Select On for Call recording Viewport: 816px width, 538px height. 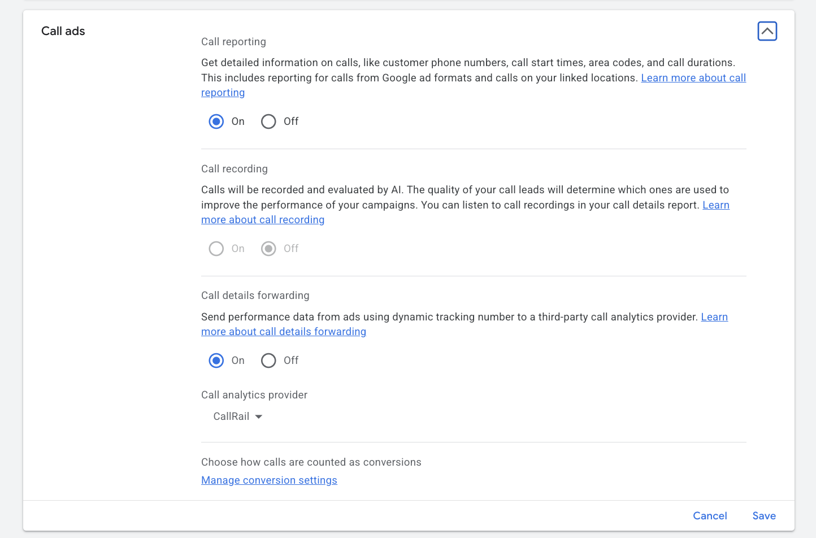[x=216, y=249]
